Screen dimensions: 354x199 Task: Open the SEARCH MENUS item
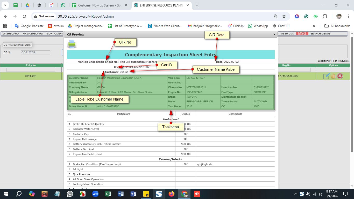(x=320, y=34)
